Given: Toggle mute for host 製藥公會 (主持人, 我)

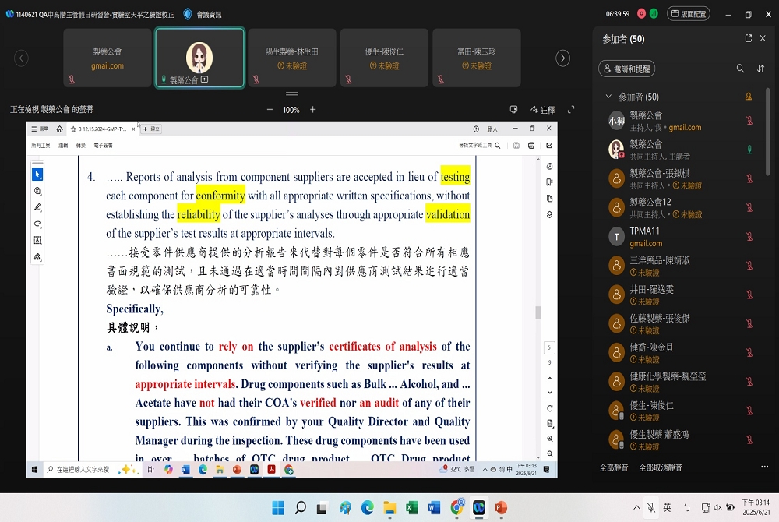Looking at the screenshot, I should (x=749, y=120).
